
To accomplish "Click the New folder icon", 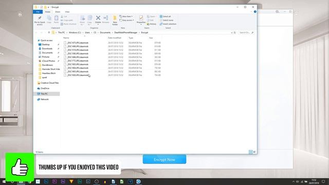I will 115,18.
